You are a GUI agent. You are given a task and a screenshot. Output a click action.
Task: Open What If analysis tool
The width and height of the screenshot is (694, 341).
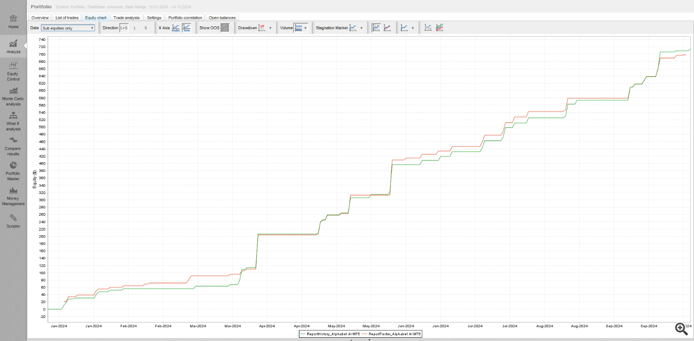coord(13,121)
